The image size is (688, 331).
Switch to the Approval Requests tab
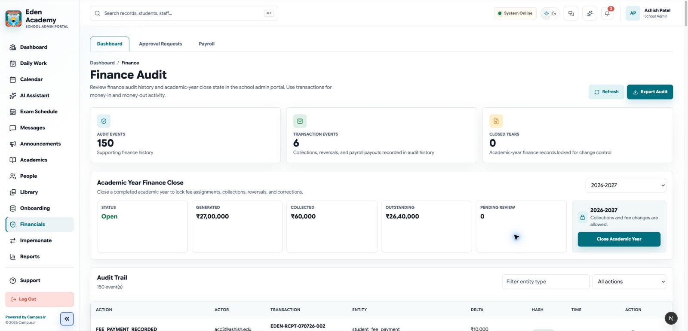(160, 44)
